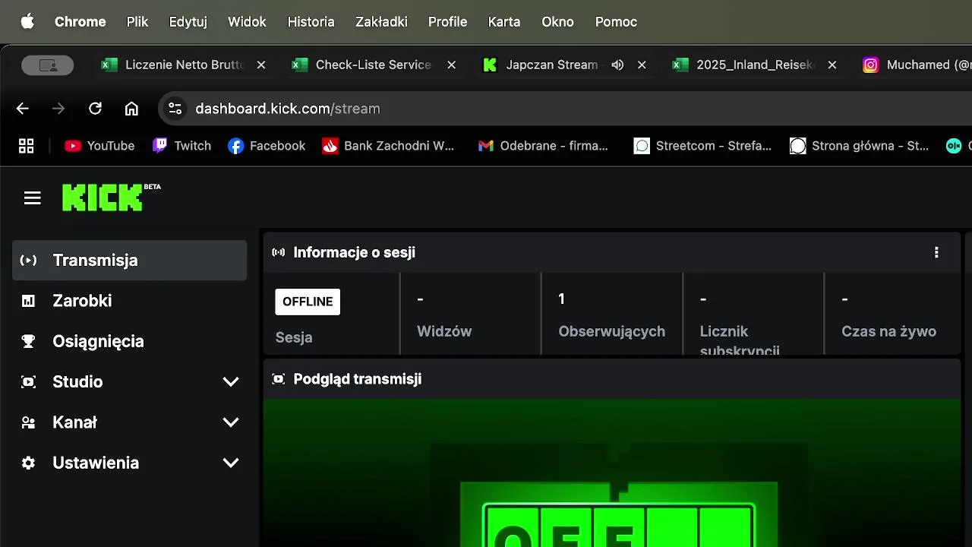Open the Kanał sidebar item
The width and height of the screenshot is (972, 547).
click(x=130, y=422)
